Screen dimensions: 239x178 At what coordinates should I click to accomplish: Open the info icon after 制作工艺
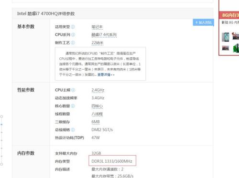pyautogui.click(x=73, y=42)
